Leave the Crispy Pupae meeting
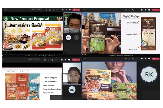The height and width of the screenshot is (108, 163). [156, 59]
